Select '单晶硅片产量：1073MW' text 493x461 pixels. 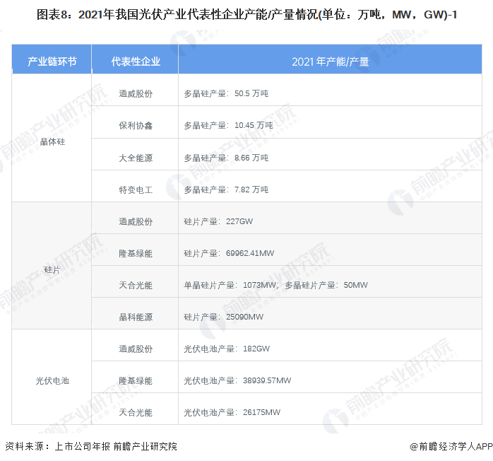tap(230, 285)
